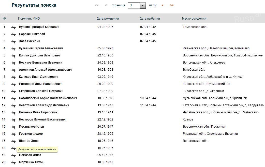265x167 pixels.
Task: Click the source icon for Вашенин Иван Борисович
Action: point(13,112)
